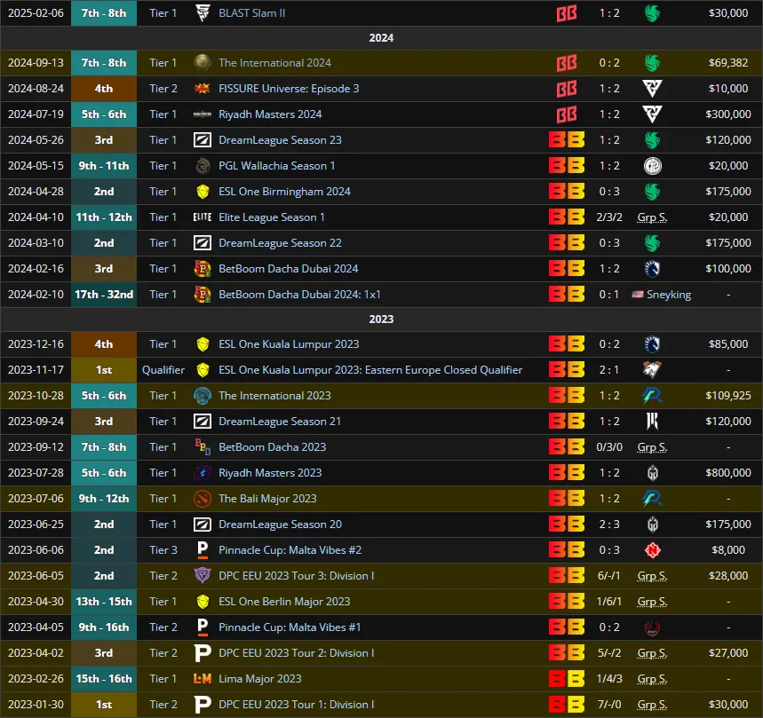This screenshot has height=718, width=763.
Task: Open Riyadh Masters 2024 link
Action: (270, 114)
